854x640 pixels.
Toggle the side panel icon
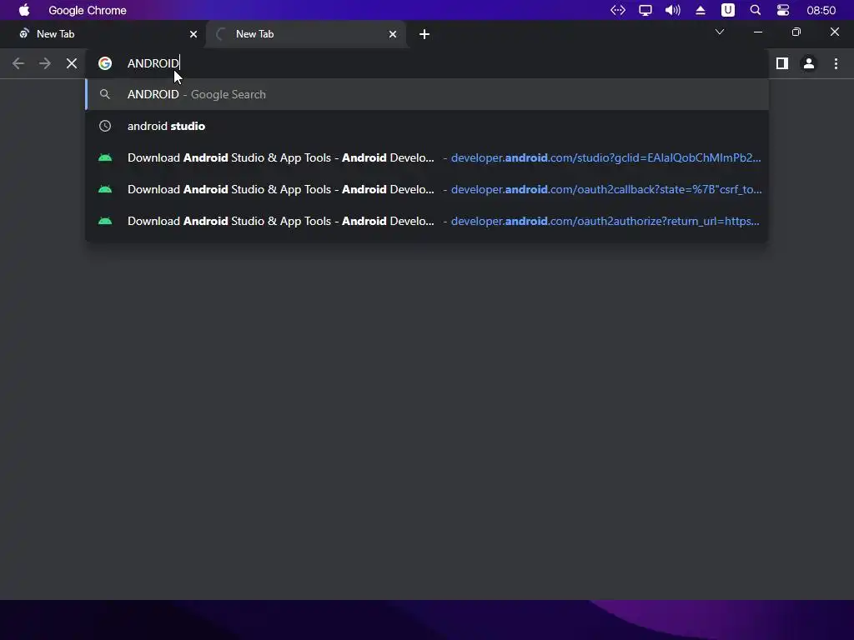pyautogui.click(x=782, y=63)
